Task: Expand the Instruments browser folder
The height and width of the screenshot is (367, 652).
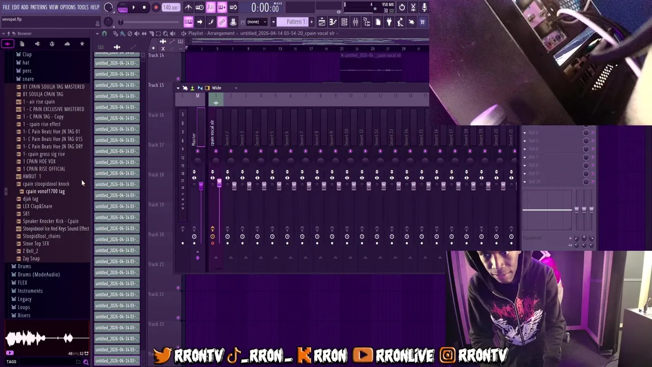Action: click(x=30, y=291)
